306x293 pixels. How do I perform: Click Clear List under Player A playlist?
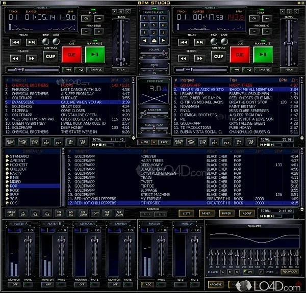[x=10, y=141]
